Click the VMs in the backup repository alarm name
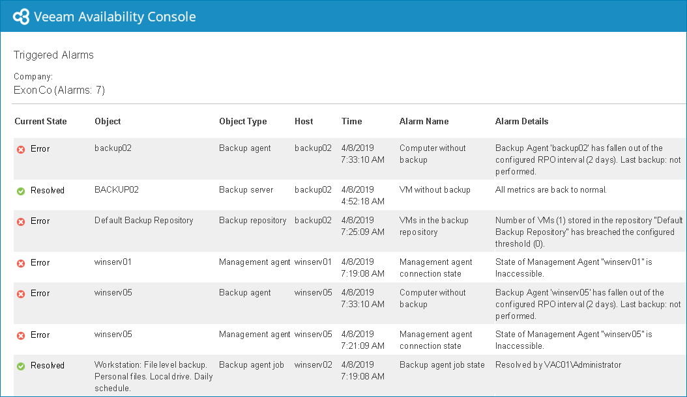The width and height of the screenshot is (687, 397). [433, 226]
